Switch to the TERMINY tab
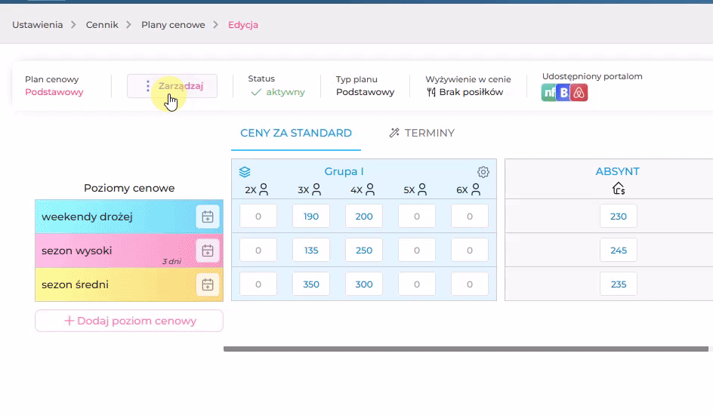This screenshot has height=415, width=713. click(421, 133)
